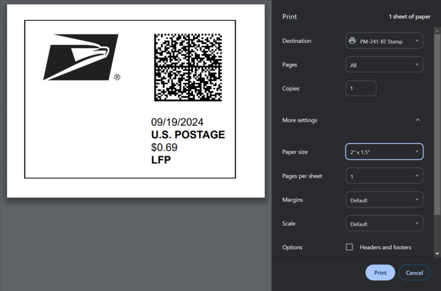The image size is (441, 291).
Task: Click the scrollbar down arrow in settings panel
Action: [x=437, y=254]
